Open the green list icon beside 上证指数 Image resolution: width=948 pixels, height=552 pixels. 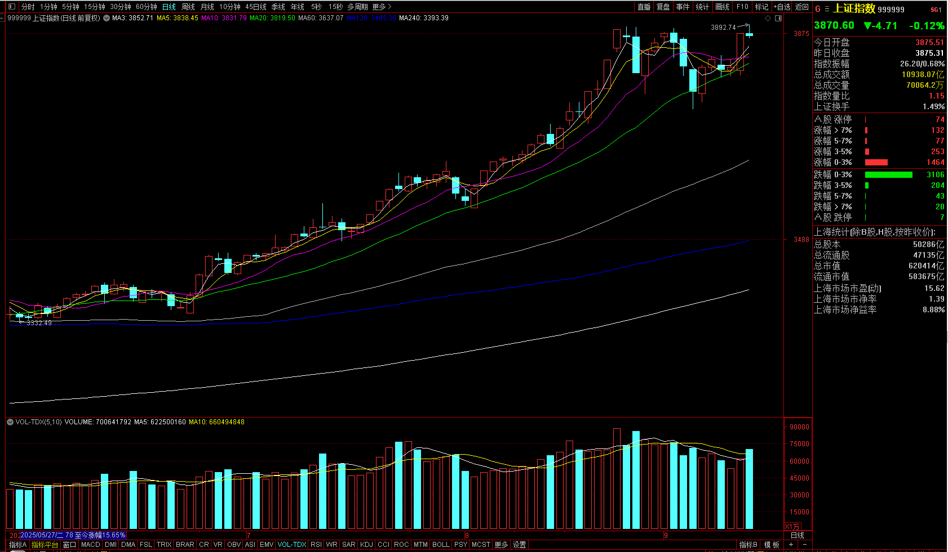pyautogui.click(x=827, y=9)
